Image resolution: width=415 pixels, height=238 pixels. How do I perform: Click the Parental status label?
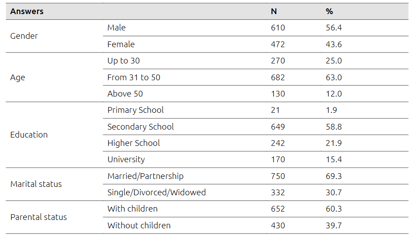pos(38,217)
